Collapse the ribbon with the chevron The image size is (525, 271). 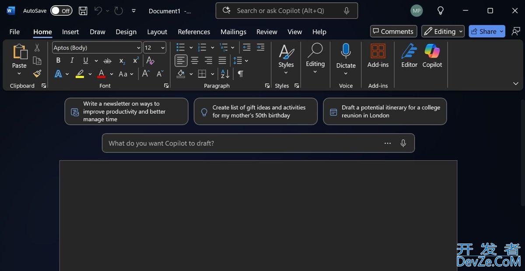tap(515, 83)
